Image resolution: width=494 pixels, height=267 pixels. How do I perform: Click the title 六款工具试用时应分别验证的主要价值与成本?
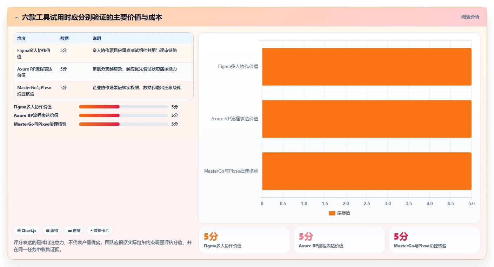[x=92, y=18]
